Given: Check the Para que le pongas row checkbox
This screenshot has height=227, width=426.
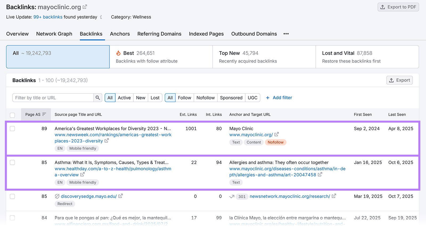Looking at the screenshot, I should point(13,218).
